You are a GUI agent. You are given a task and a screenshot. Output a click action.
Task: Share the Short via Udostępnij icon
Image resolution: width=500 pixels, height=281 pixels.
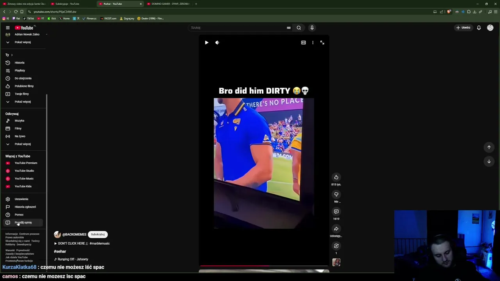pos(336,229)
